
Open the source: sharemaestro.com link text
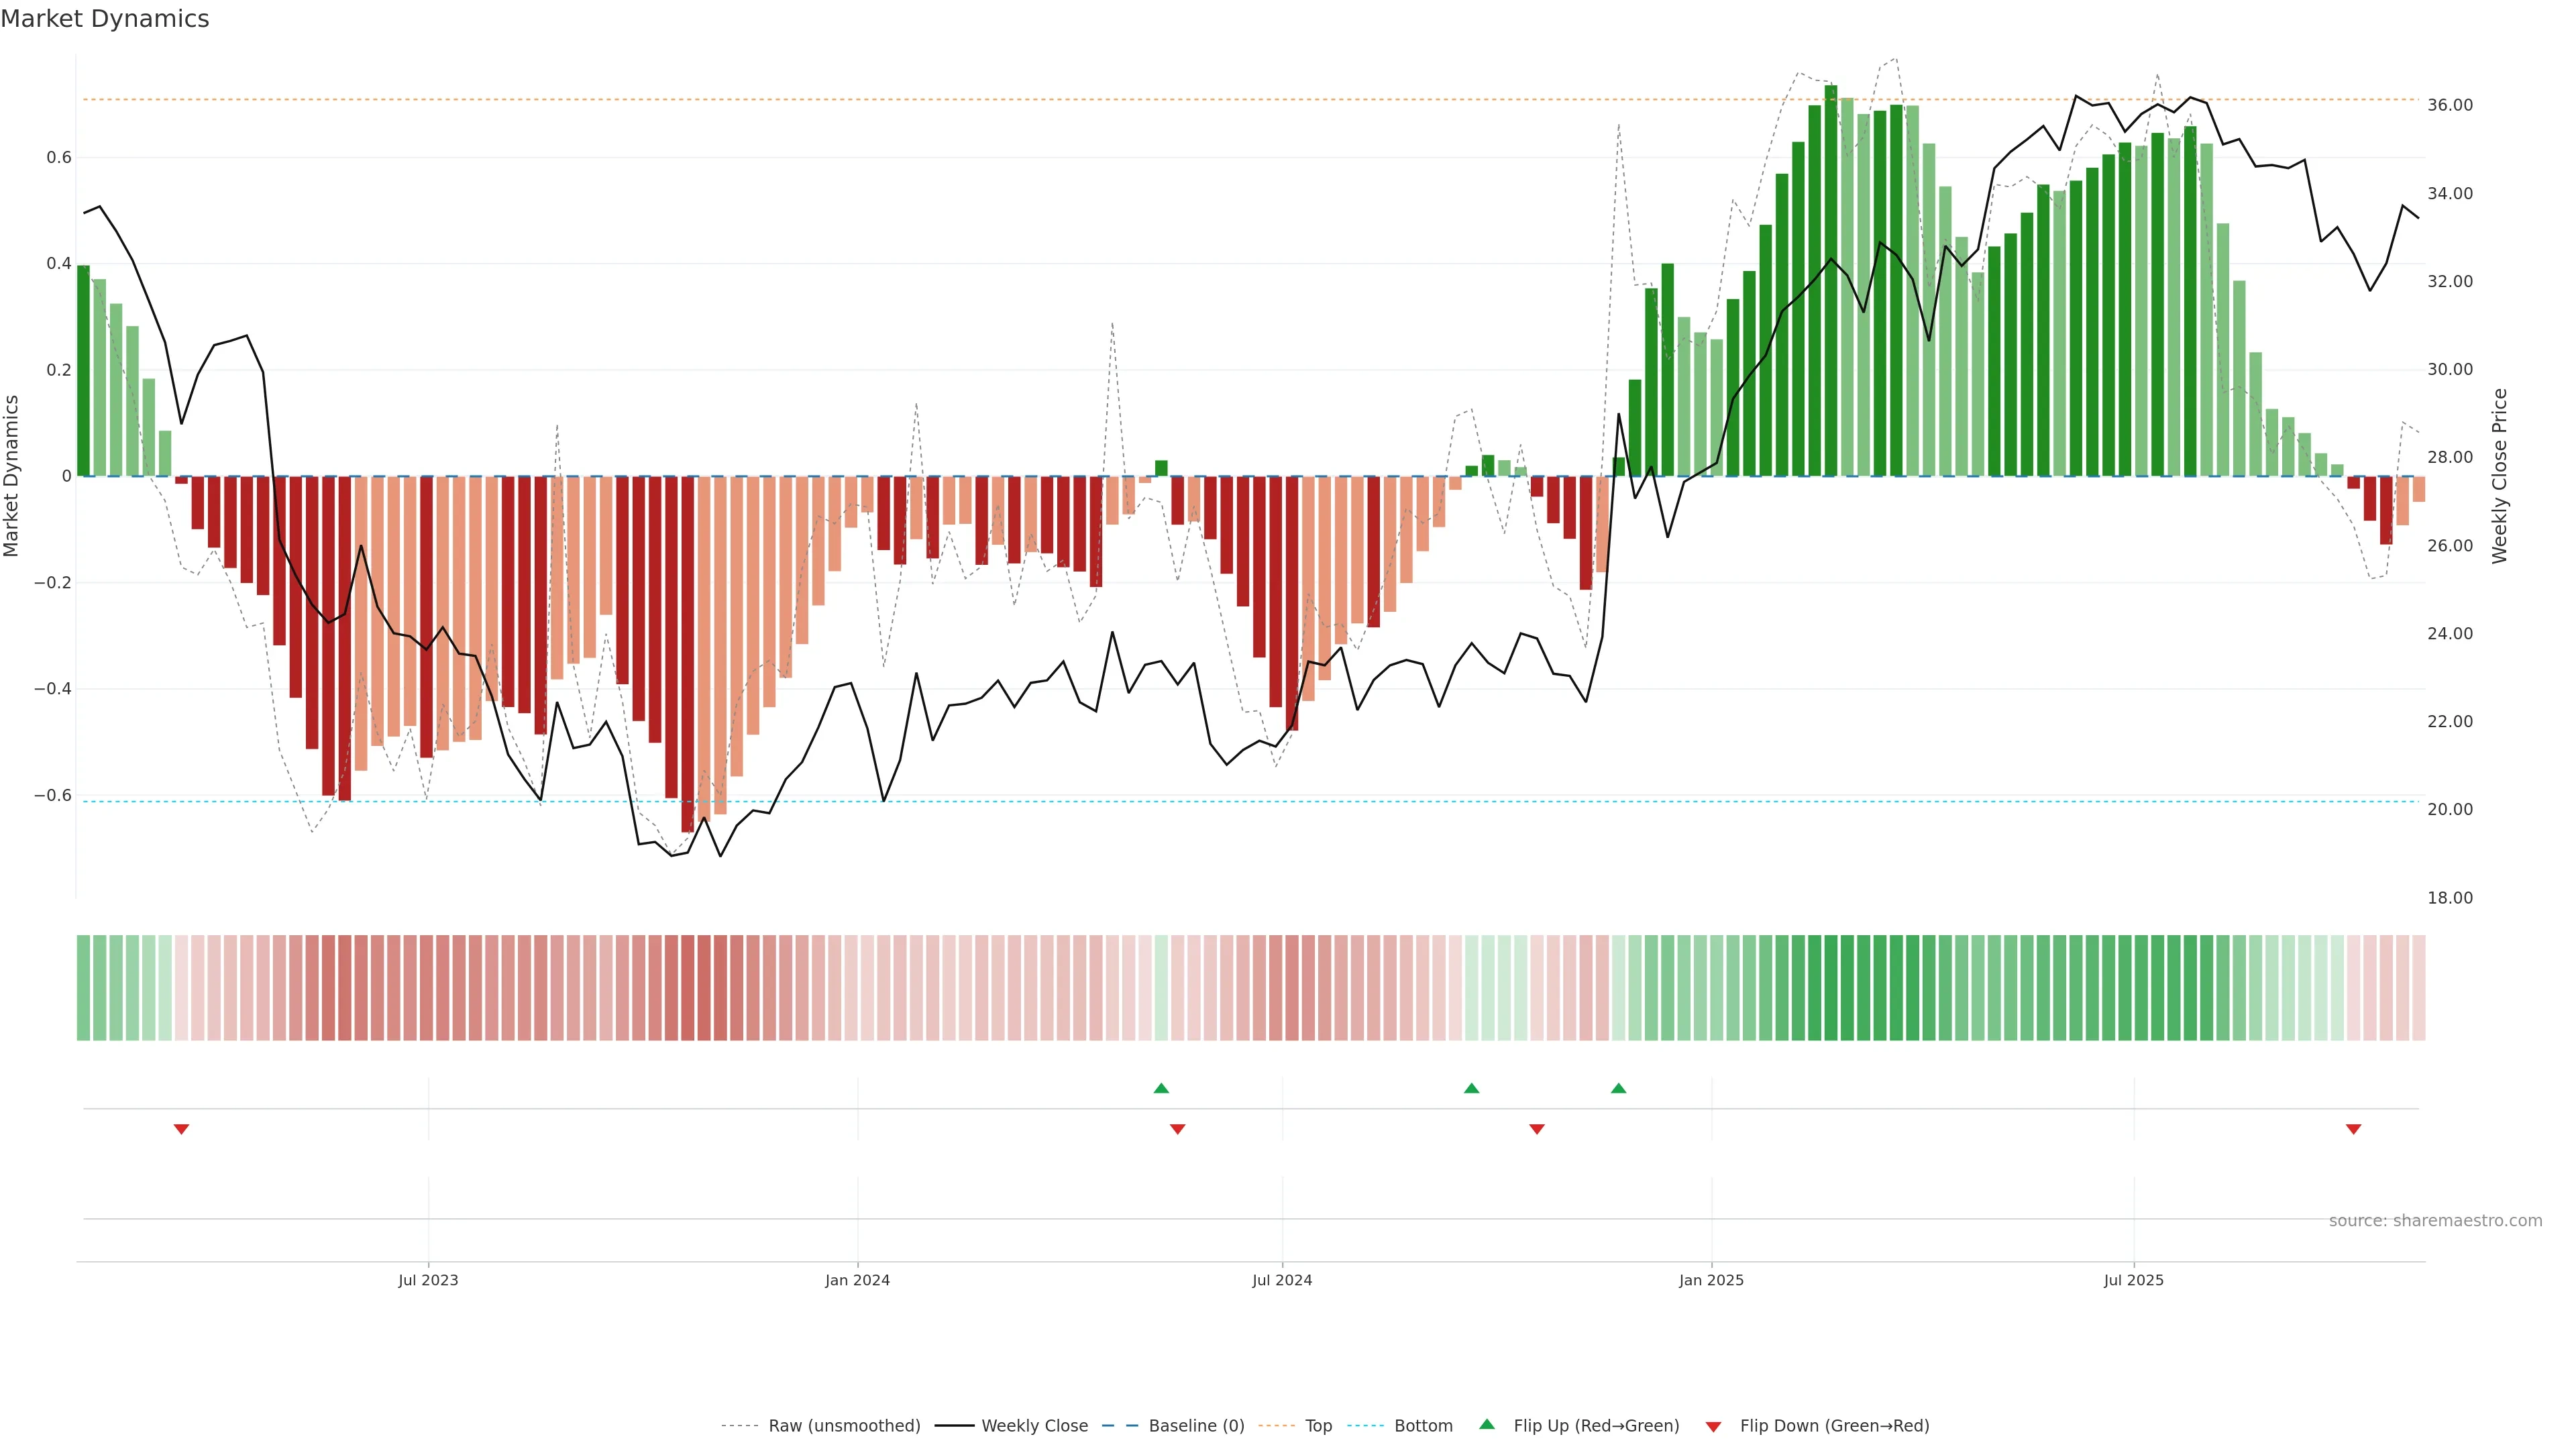[x=2435, y=1221]
